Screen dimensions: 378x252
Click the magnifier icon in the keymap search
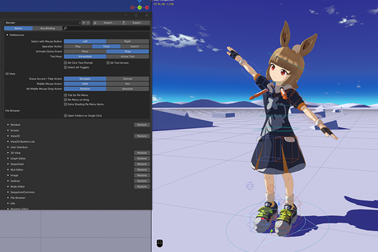65,28
